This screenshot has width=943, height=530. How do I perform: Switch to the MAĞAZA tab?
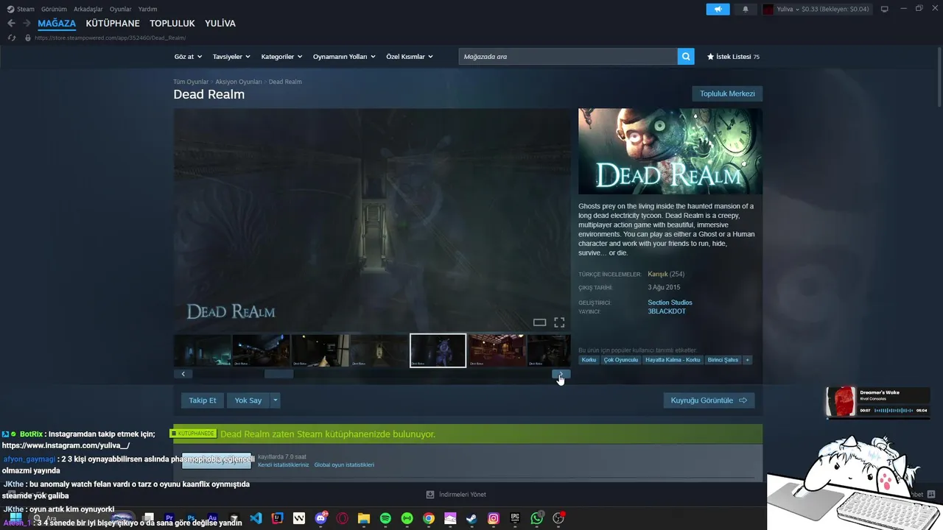[57, 24]
